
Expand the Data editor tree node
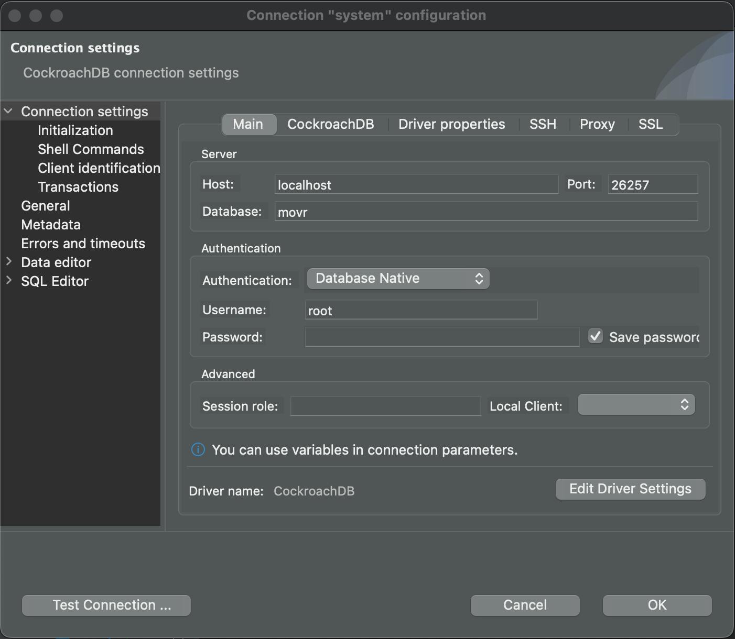pyautogui.click(x=8, y=262)
